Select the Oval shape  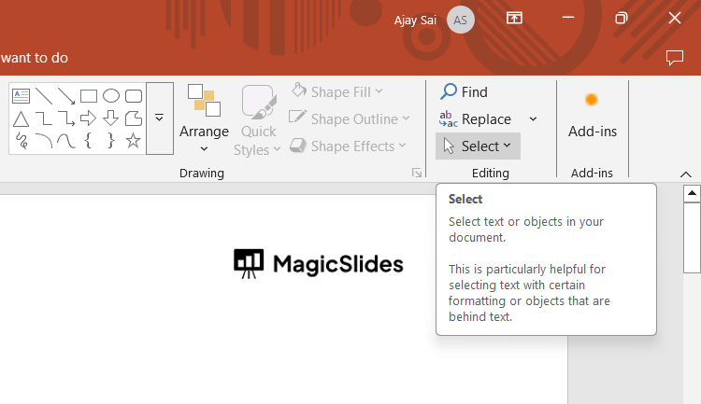(111, 96)
